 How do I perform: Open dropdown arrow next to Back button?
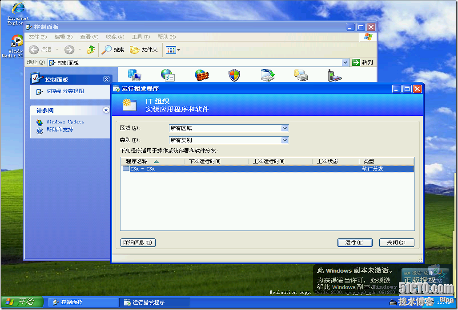pos(57,50)
